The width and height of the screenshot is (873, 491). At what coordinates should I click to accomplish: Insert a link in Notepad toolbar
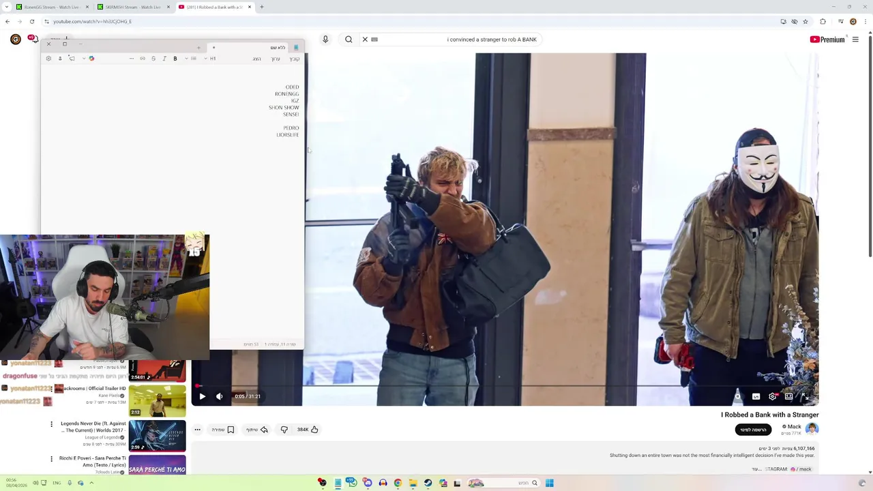point(143,59)
